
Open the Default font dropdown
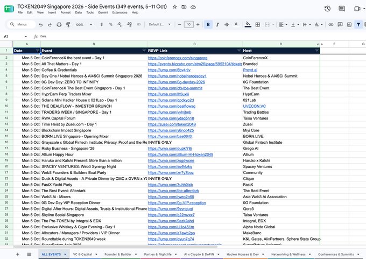[160, 25]
